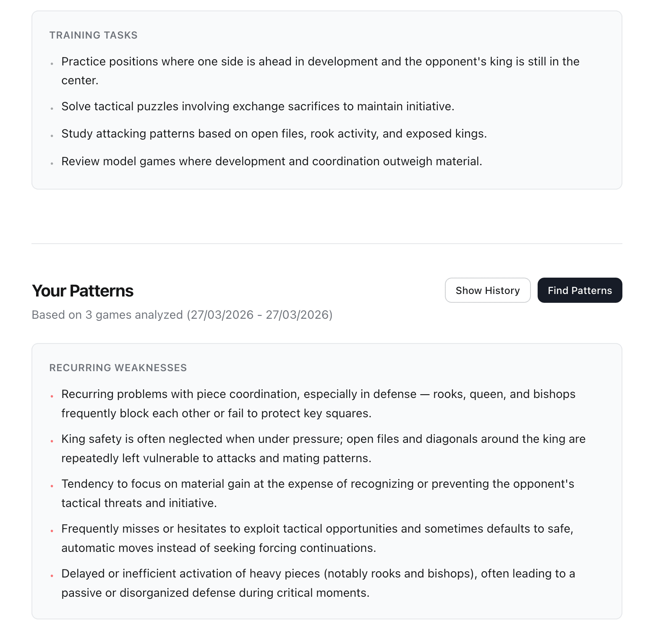Click the gray bullet beside exchange sacrifice task
The height and width of the screenshot is (632, 648).
pyautogui.click(x=52, y=109)
